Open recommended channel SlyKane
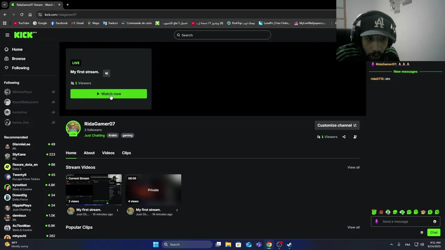This screenshot has height=250, width=445. [30, 156]
